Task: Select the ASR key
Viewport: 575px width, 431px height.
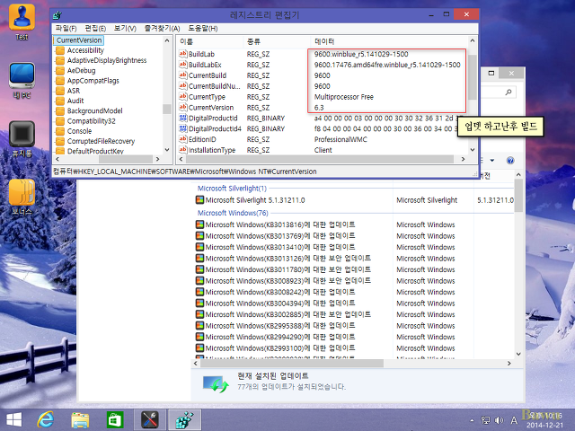Action: [x=74, y=91]
